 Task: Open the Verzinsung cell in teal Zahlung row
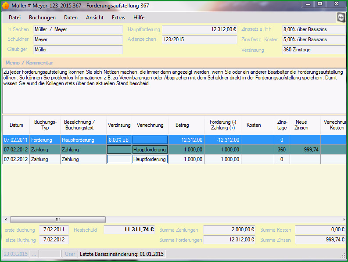pyautogui.click(x=119, y=150)
